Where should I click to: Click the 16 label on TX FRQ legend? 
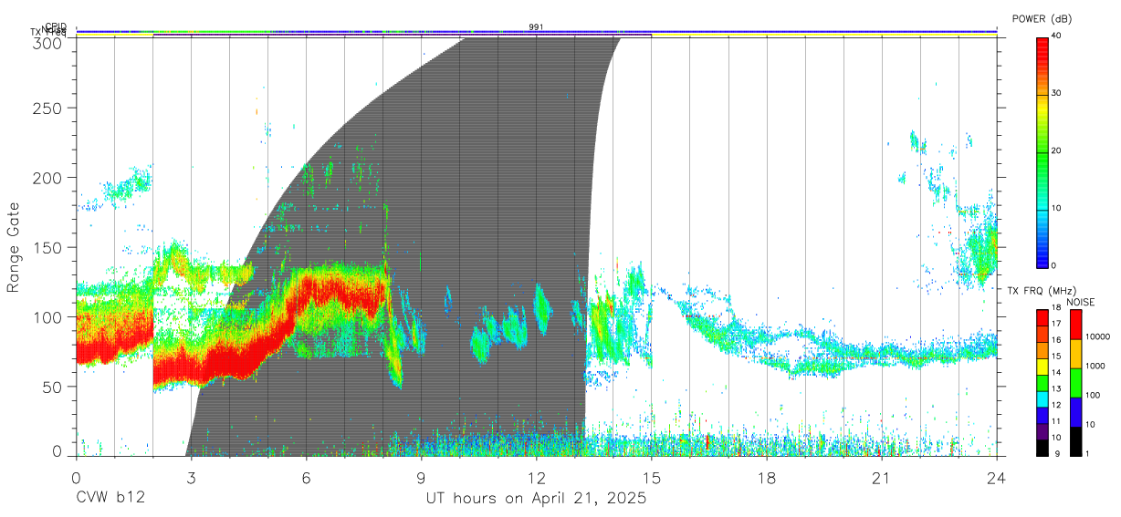1057,340
